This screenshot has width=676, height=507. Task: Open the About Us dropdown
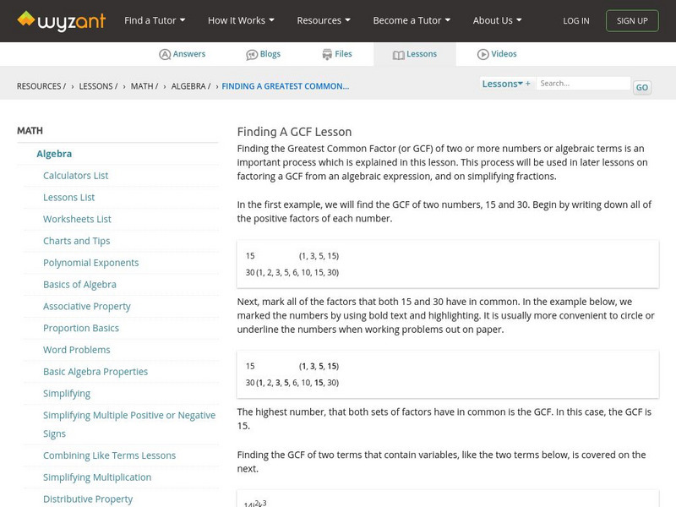tap(497, 20)
